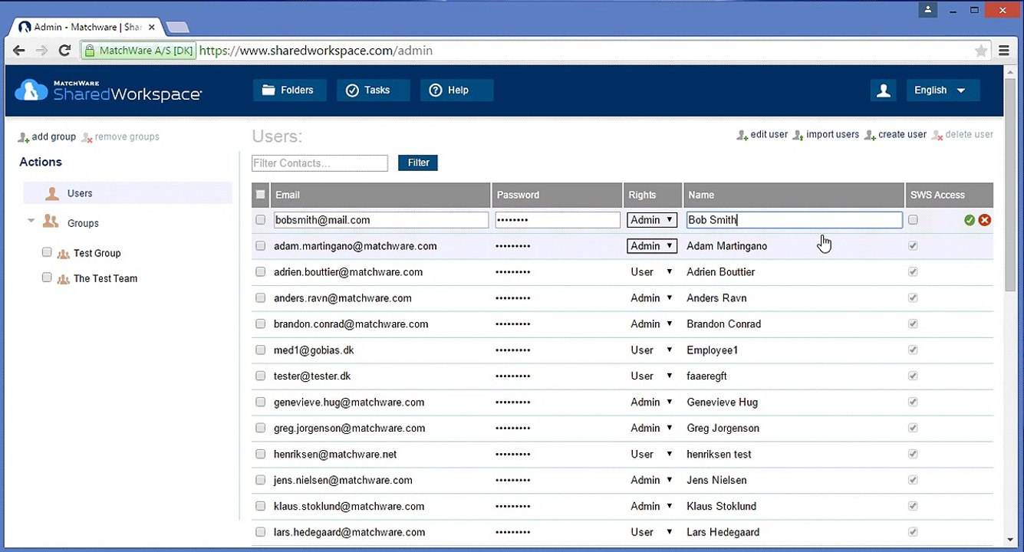1024x552 pixels.
Task: Select the klaus.stoklund row checkbox
Action: (x=261, y=507)
